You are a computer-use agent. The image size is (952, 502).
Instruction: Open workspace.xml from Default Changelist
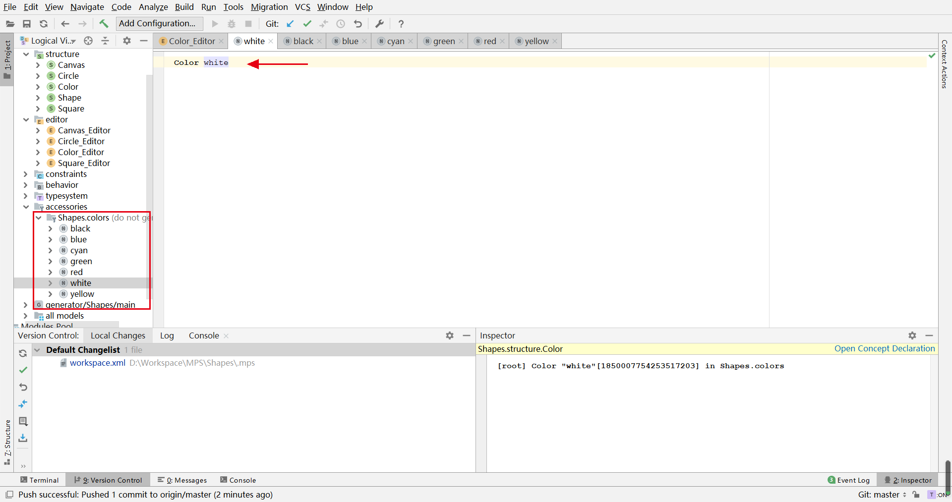pos(98,363)
